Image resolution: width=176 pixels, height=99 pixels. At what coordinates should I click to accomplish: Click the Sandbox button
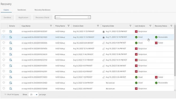[7, 17]
